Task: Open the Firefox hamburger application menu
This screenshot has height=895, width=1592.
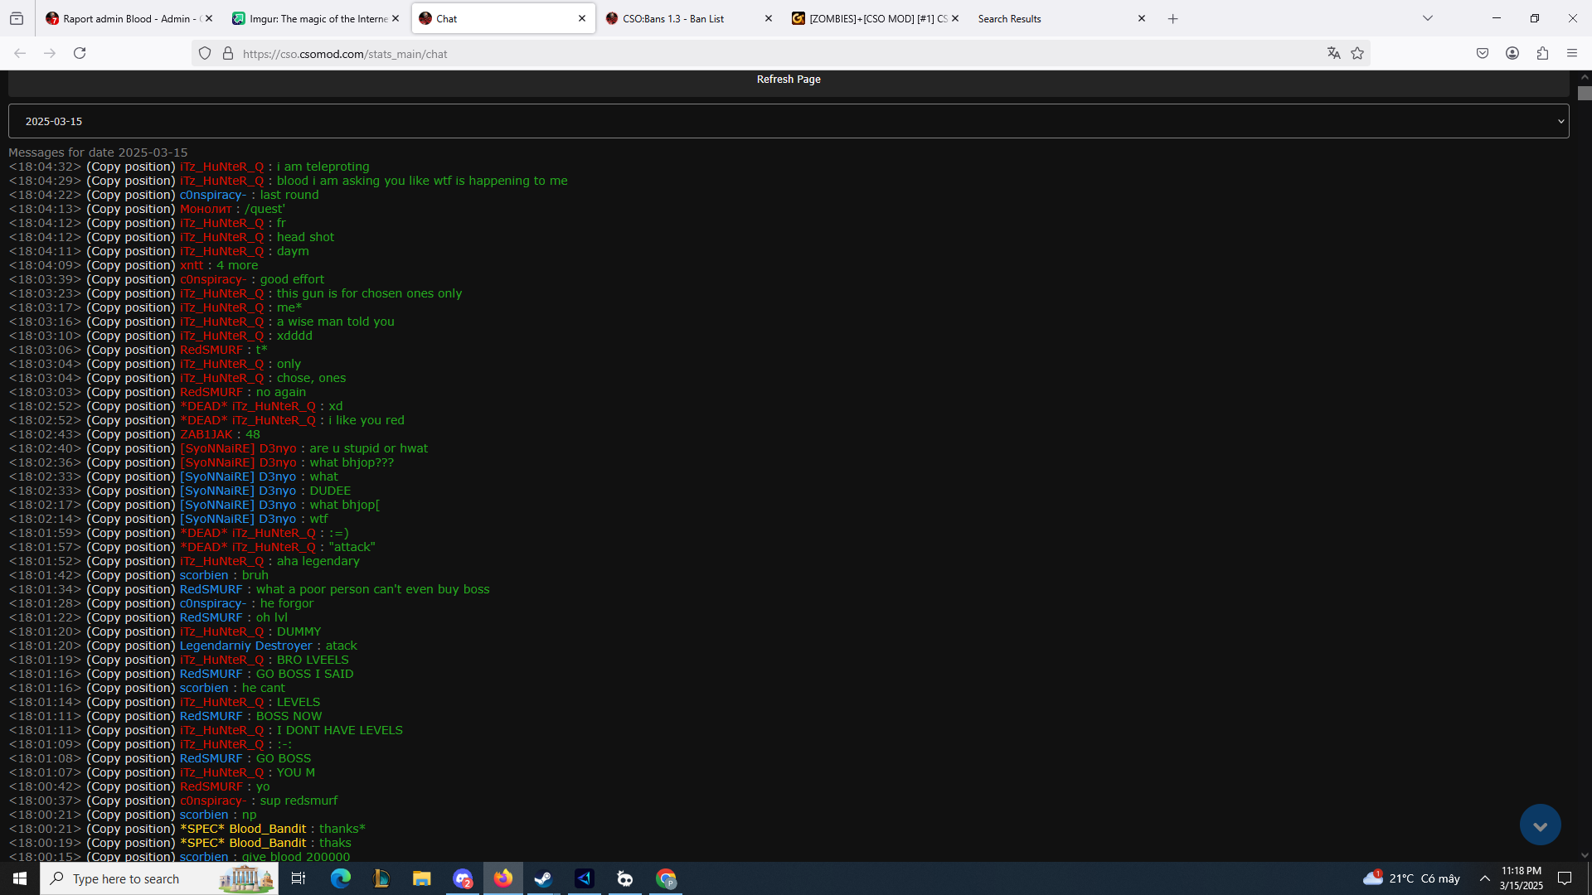Action: point(1572,53)
